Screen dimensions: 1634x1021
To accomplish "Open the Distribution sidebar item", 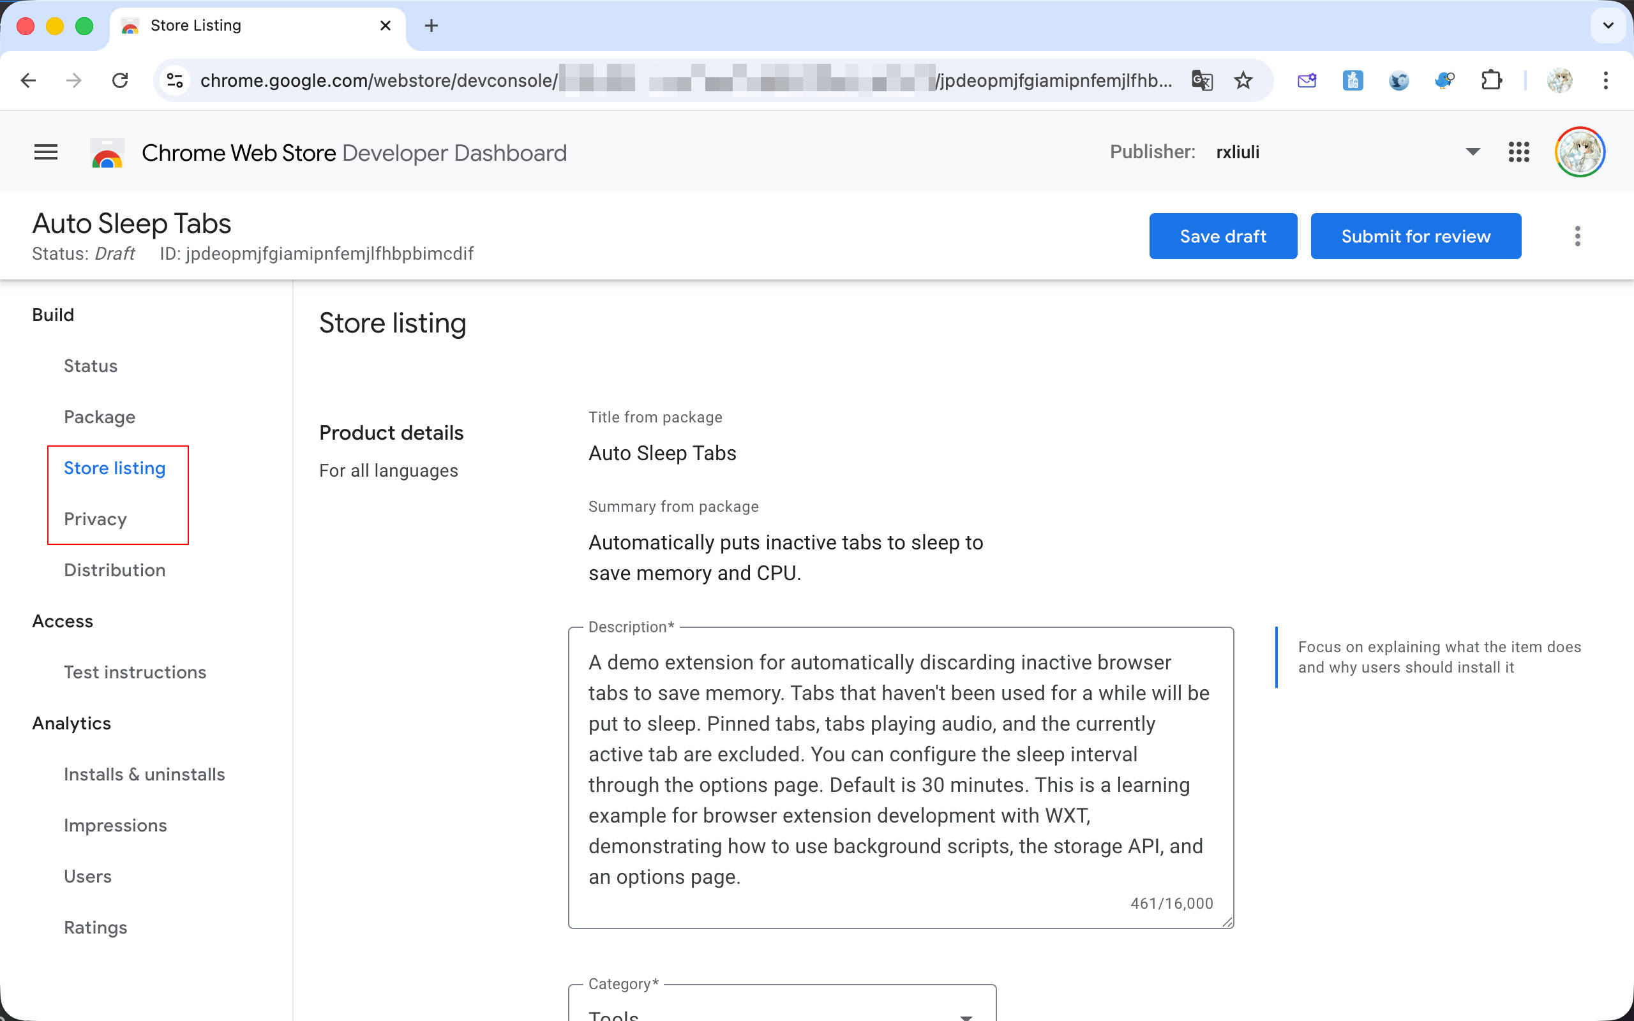I will pyautogui.click(x=114, y=570).
